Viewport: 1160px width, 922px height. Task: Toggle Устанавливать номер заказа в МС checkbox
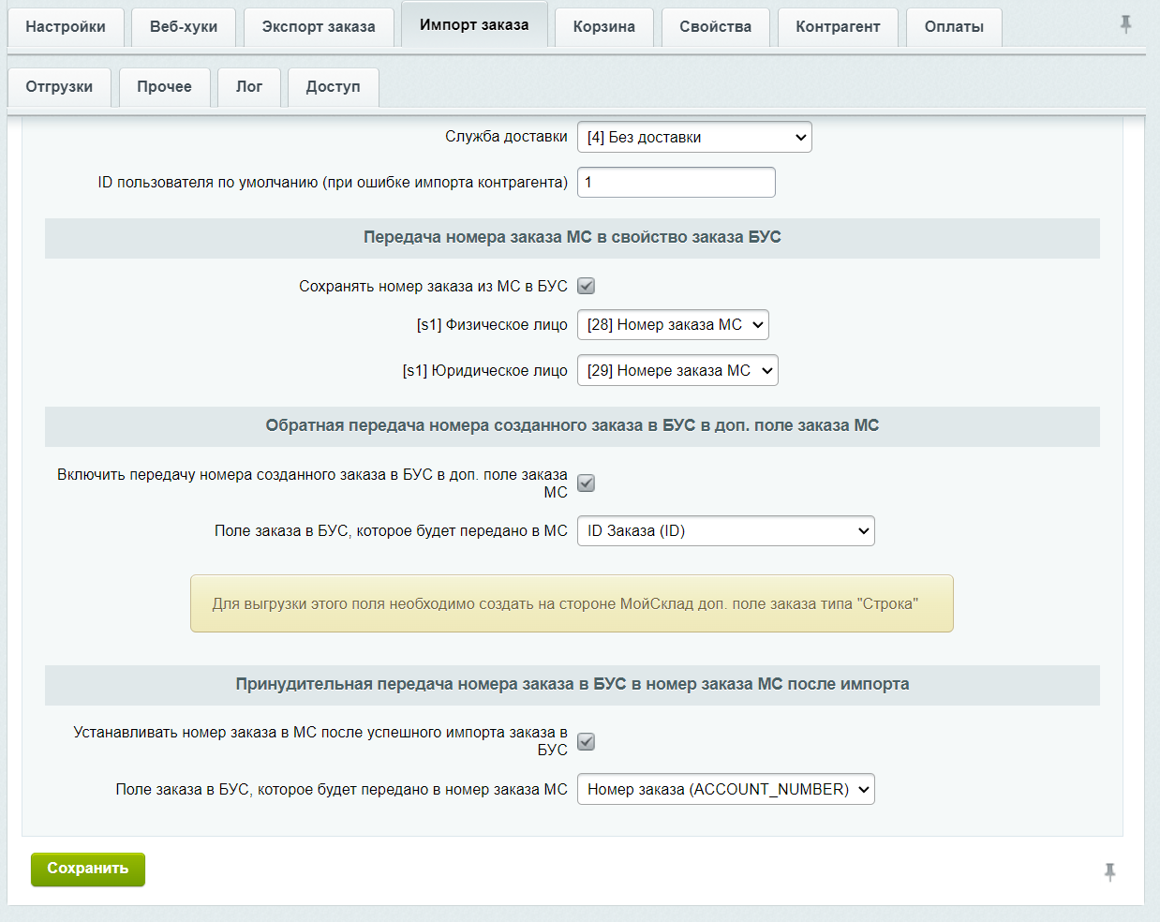[586, 741]
